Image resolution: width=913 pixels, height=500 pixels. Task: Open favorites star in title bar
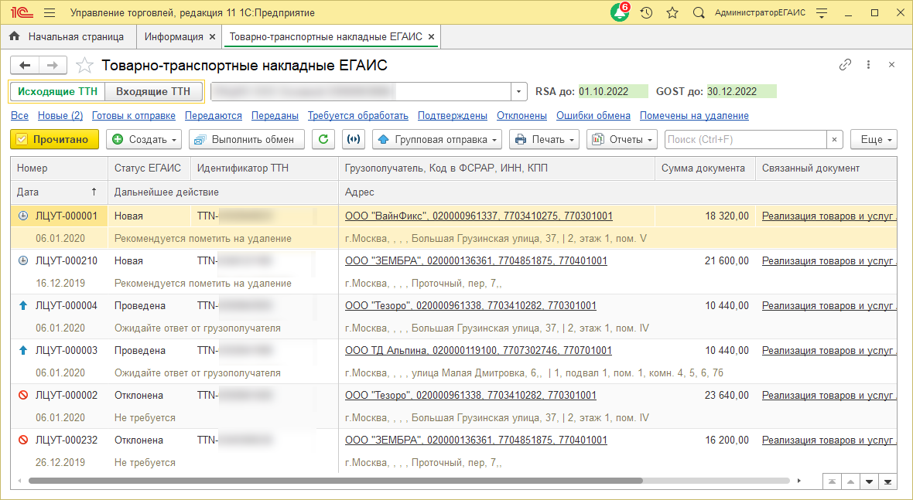(x=672, y=13)
